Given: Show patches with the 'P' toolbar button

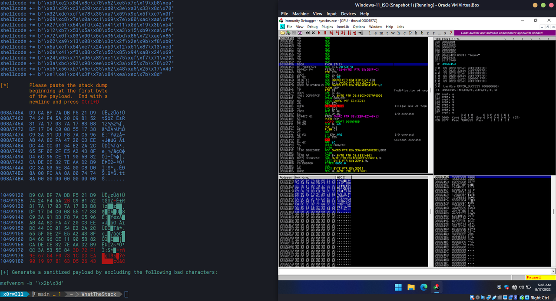Looking at the screenshot, I should click(410, 33).
